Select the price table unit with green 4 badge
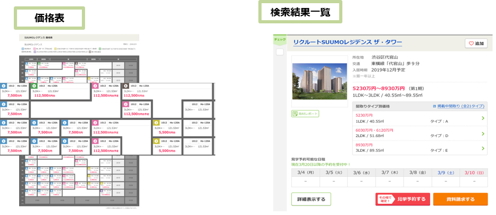496x215 pixels. coord(61,91)
